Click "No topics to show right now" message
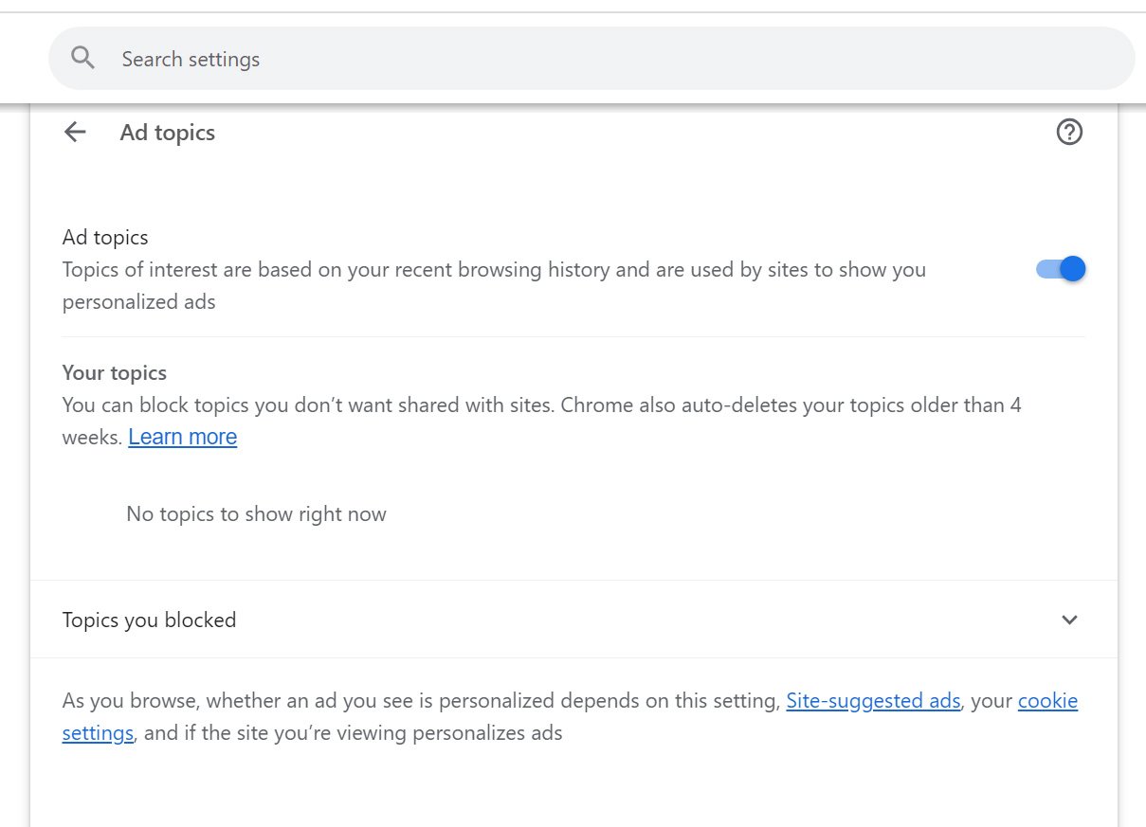 (256, 514)
